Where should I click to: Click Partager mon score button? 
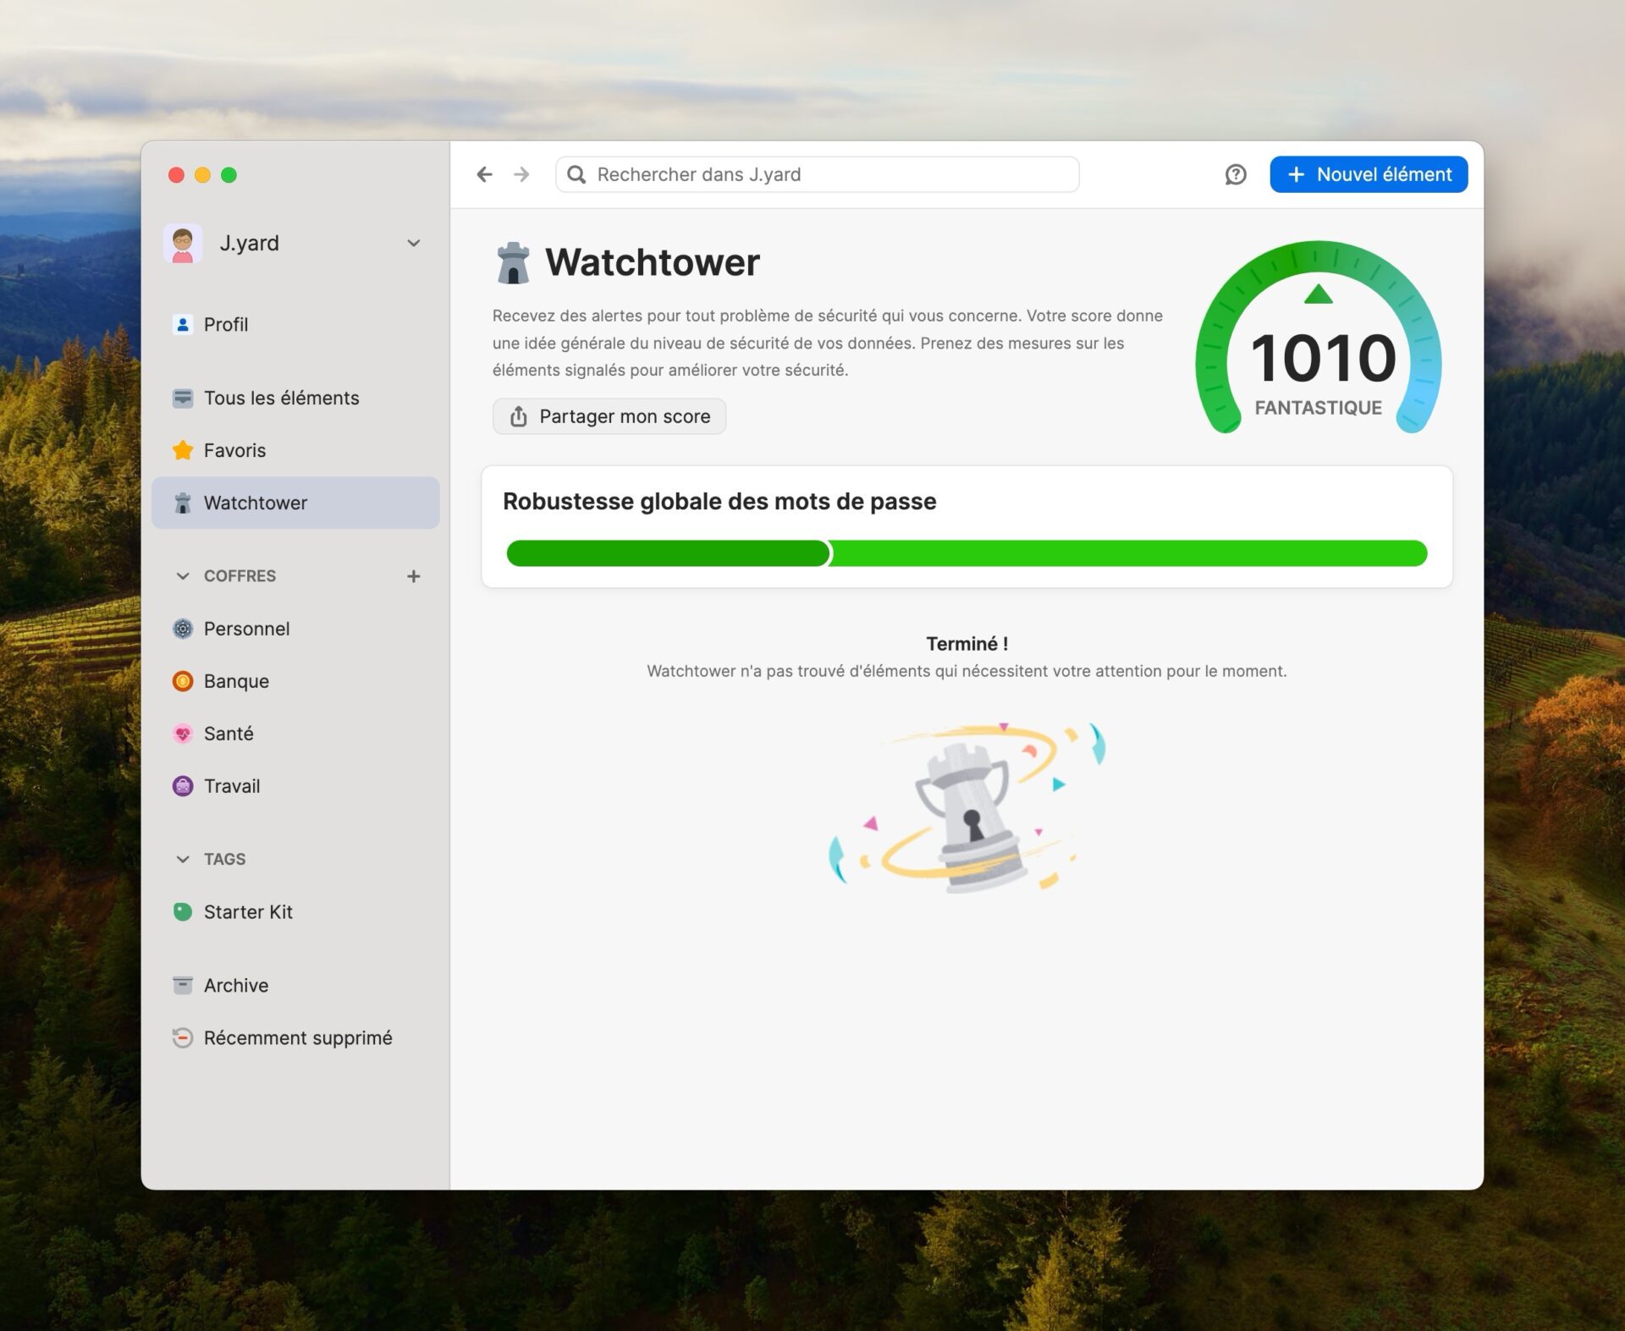point(609,416)
